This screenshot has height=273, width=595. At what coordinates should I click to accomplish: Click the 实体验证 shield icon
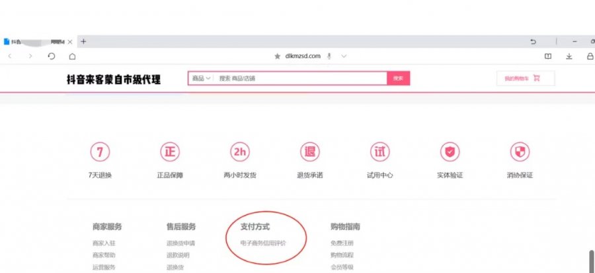pyautogui.click(x=450, y=152)
